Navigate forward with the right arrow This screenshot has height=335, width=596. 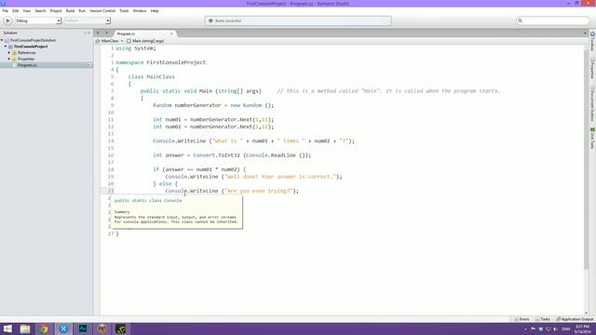107,33
